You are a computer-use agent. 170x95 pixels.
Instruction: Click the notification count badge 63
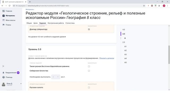tap(18, 73)
